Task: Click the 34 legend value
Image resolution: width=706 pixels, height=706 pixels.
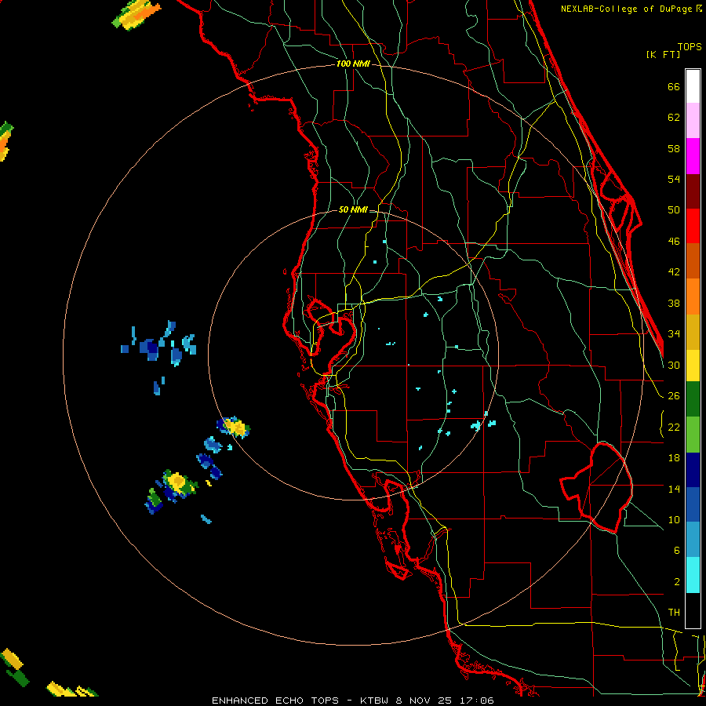Action: 674,334
